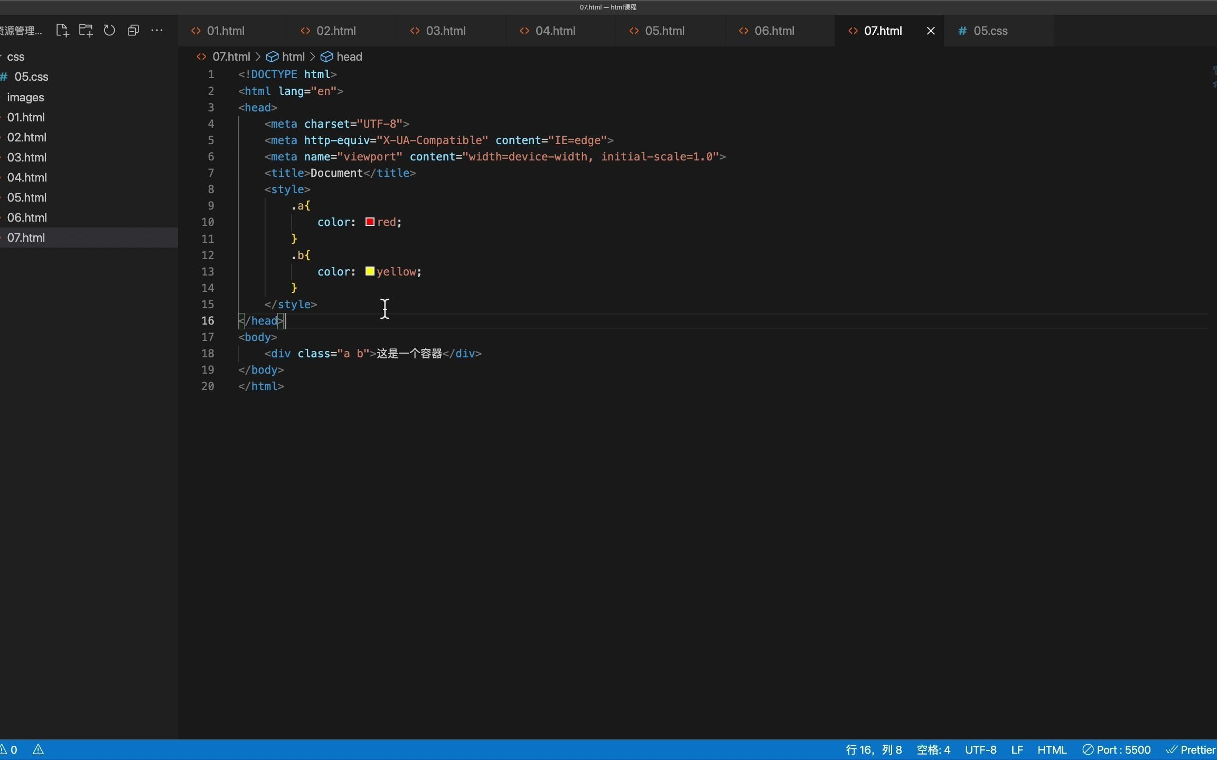The height and width of the screenshot is (760, 1217).
Task: Switch to the 03.html tab
Action: tap(451, 31)
